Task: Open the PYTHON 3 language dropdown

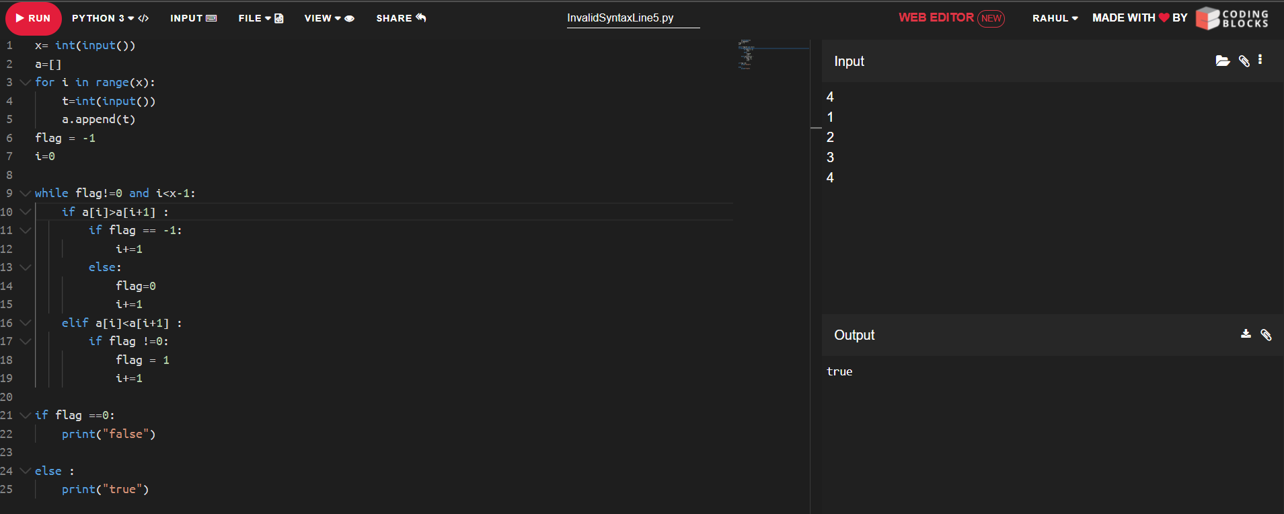Action: [x=102, y=18]
